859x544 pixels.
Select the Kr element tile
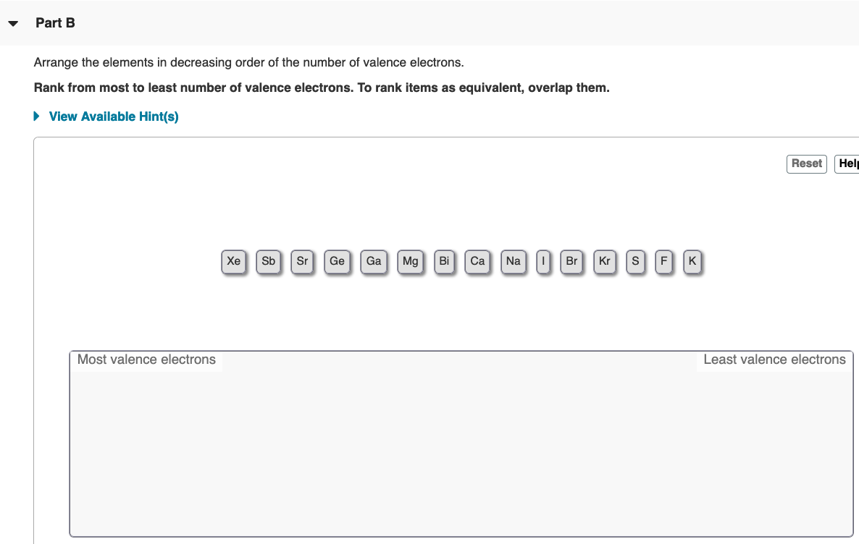click(x=604, y=261)
